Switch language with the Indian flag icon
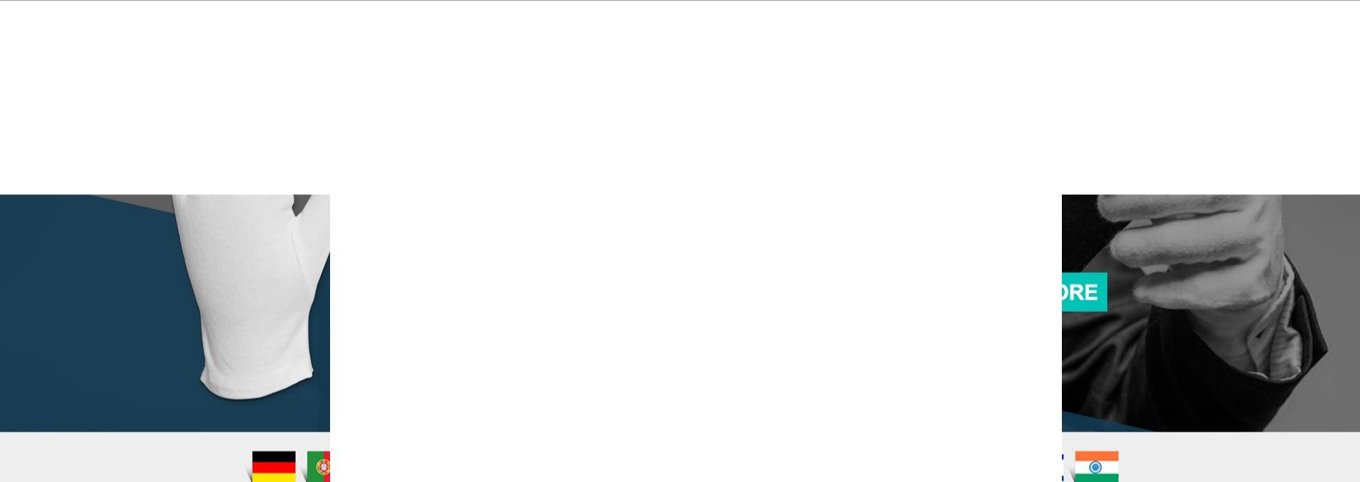The image size is (1360, 482). point(1097,466)
